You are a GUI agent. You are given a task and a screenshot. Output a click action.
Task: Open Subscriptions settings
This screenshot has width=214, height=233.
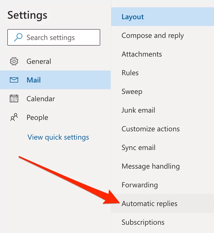coord(162,222)
